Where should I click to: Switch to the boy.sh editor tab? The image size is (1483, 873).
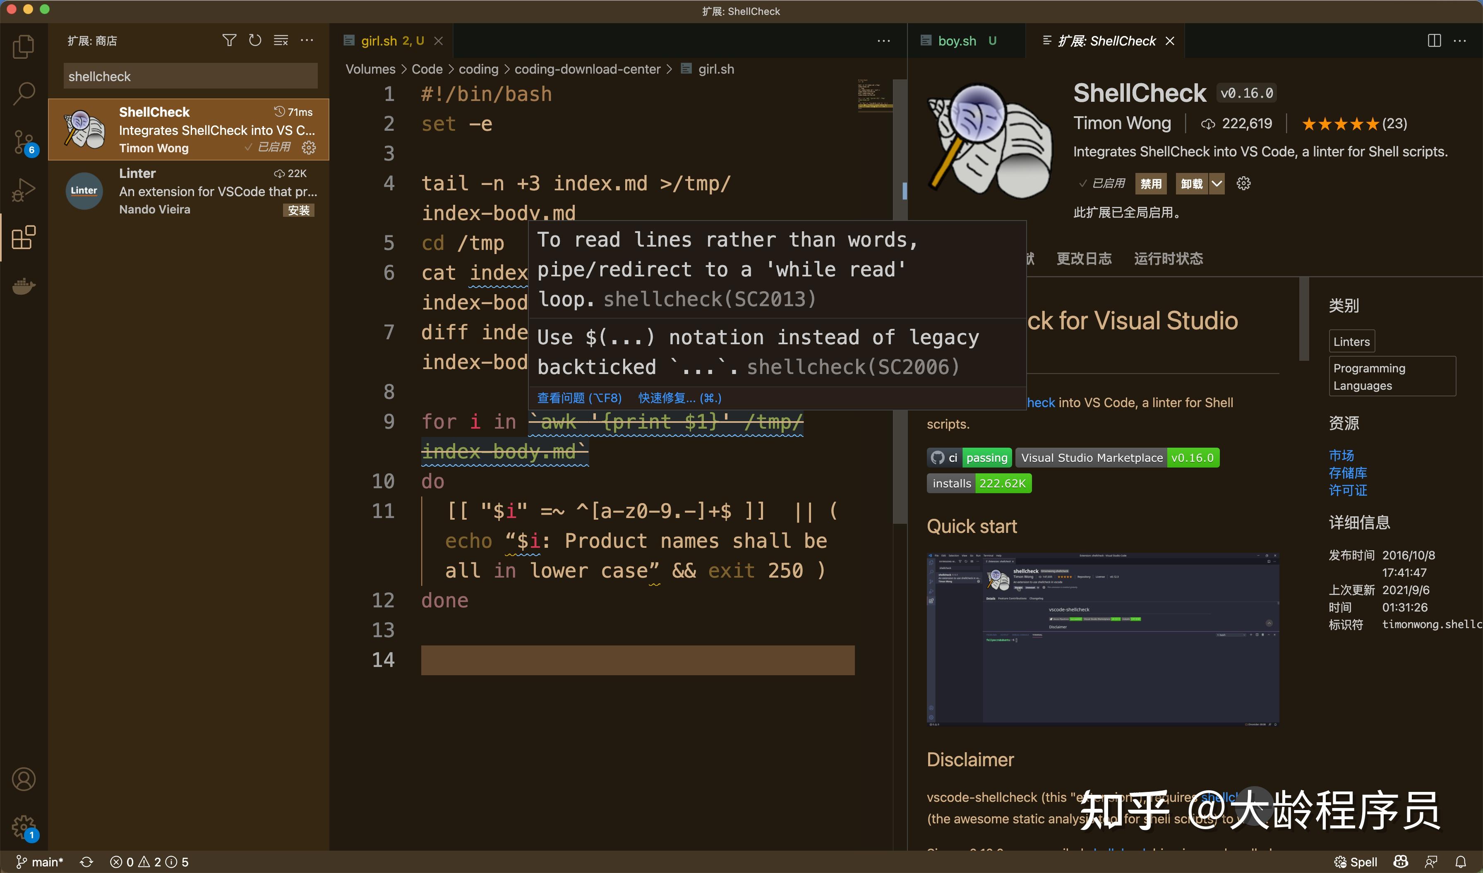[x=957, y=41]
